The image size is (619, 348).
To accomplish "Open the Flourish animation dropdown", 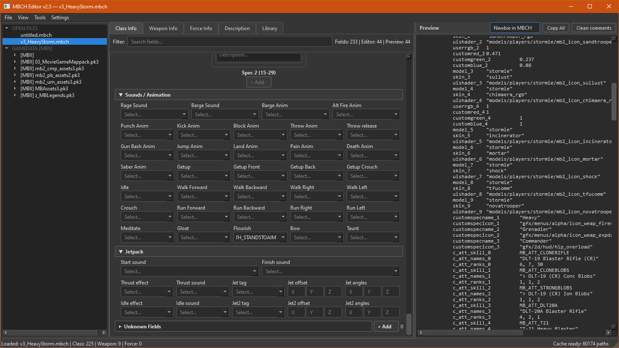I will 260,238.
